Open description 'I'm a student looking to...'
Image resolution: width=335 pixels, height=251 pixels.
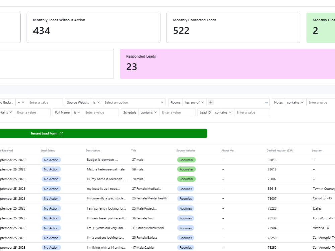pos(105,238)
